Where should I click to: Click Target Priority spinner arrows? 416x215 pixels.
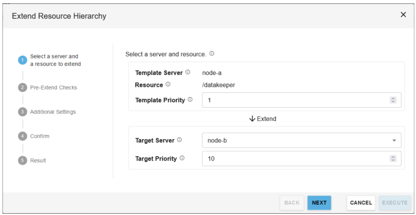tap(393, 158)
